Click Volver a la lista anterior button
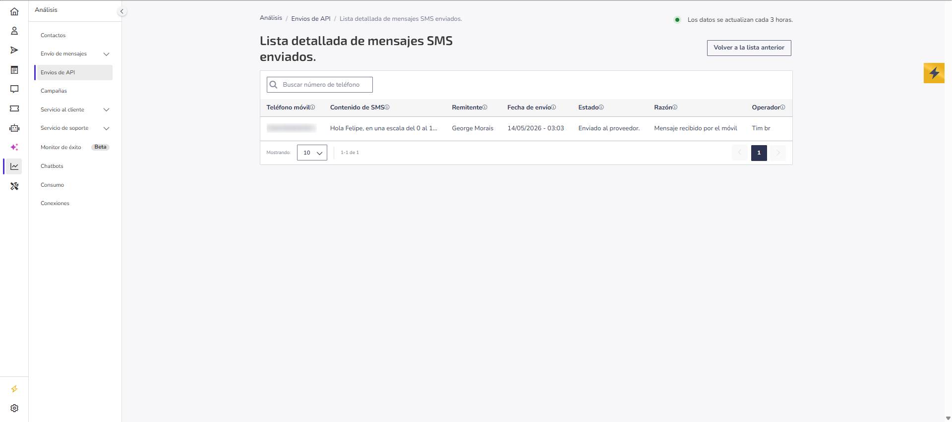 pos(749,48)
